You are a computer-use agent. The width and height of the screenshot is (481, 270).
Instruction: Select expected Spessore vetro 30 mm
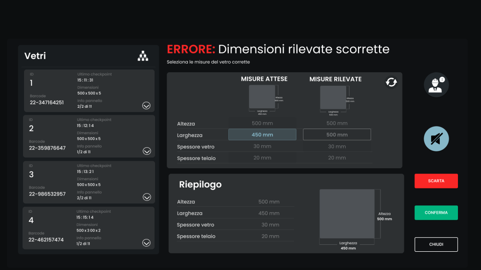click(262, 146)
